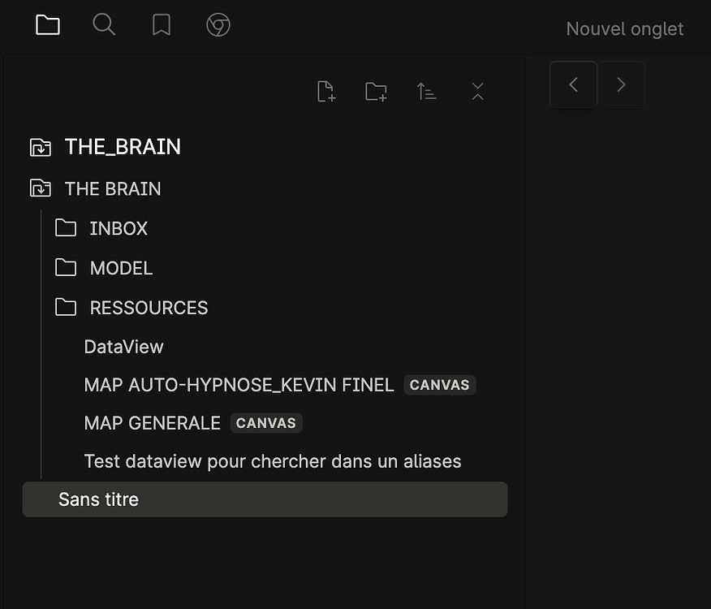Create a new note with the toolbar icon
The height and width of the screenshot is (609, 711).
(x=325, y=91)
